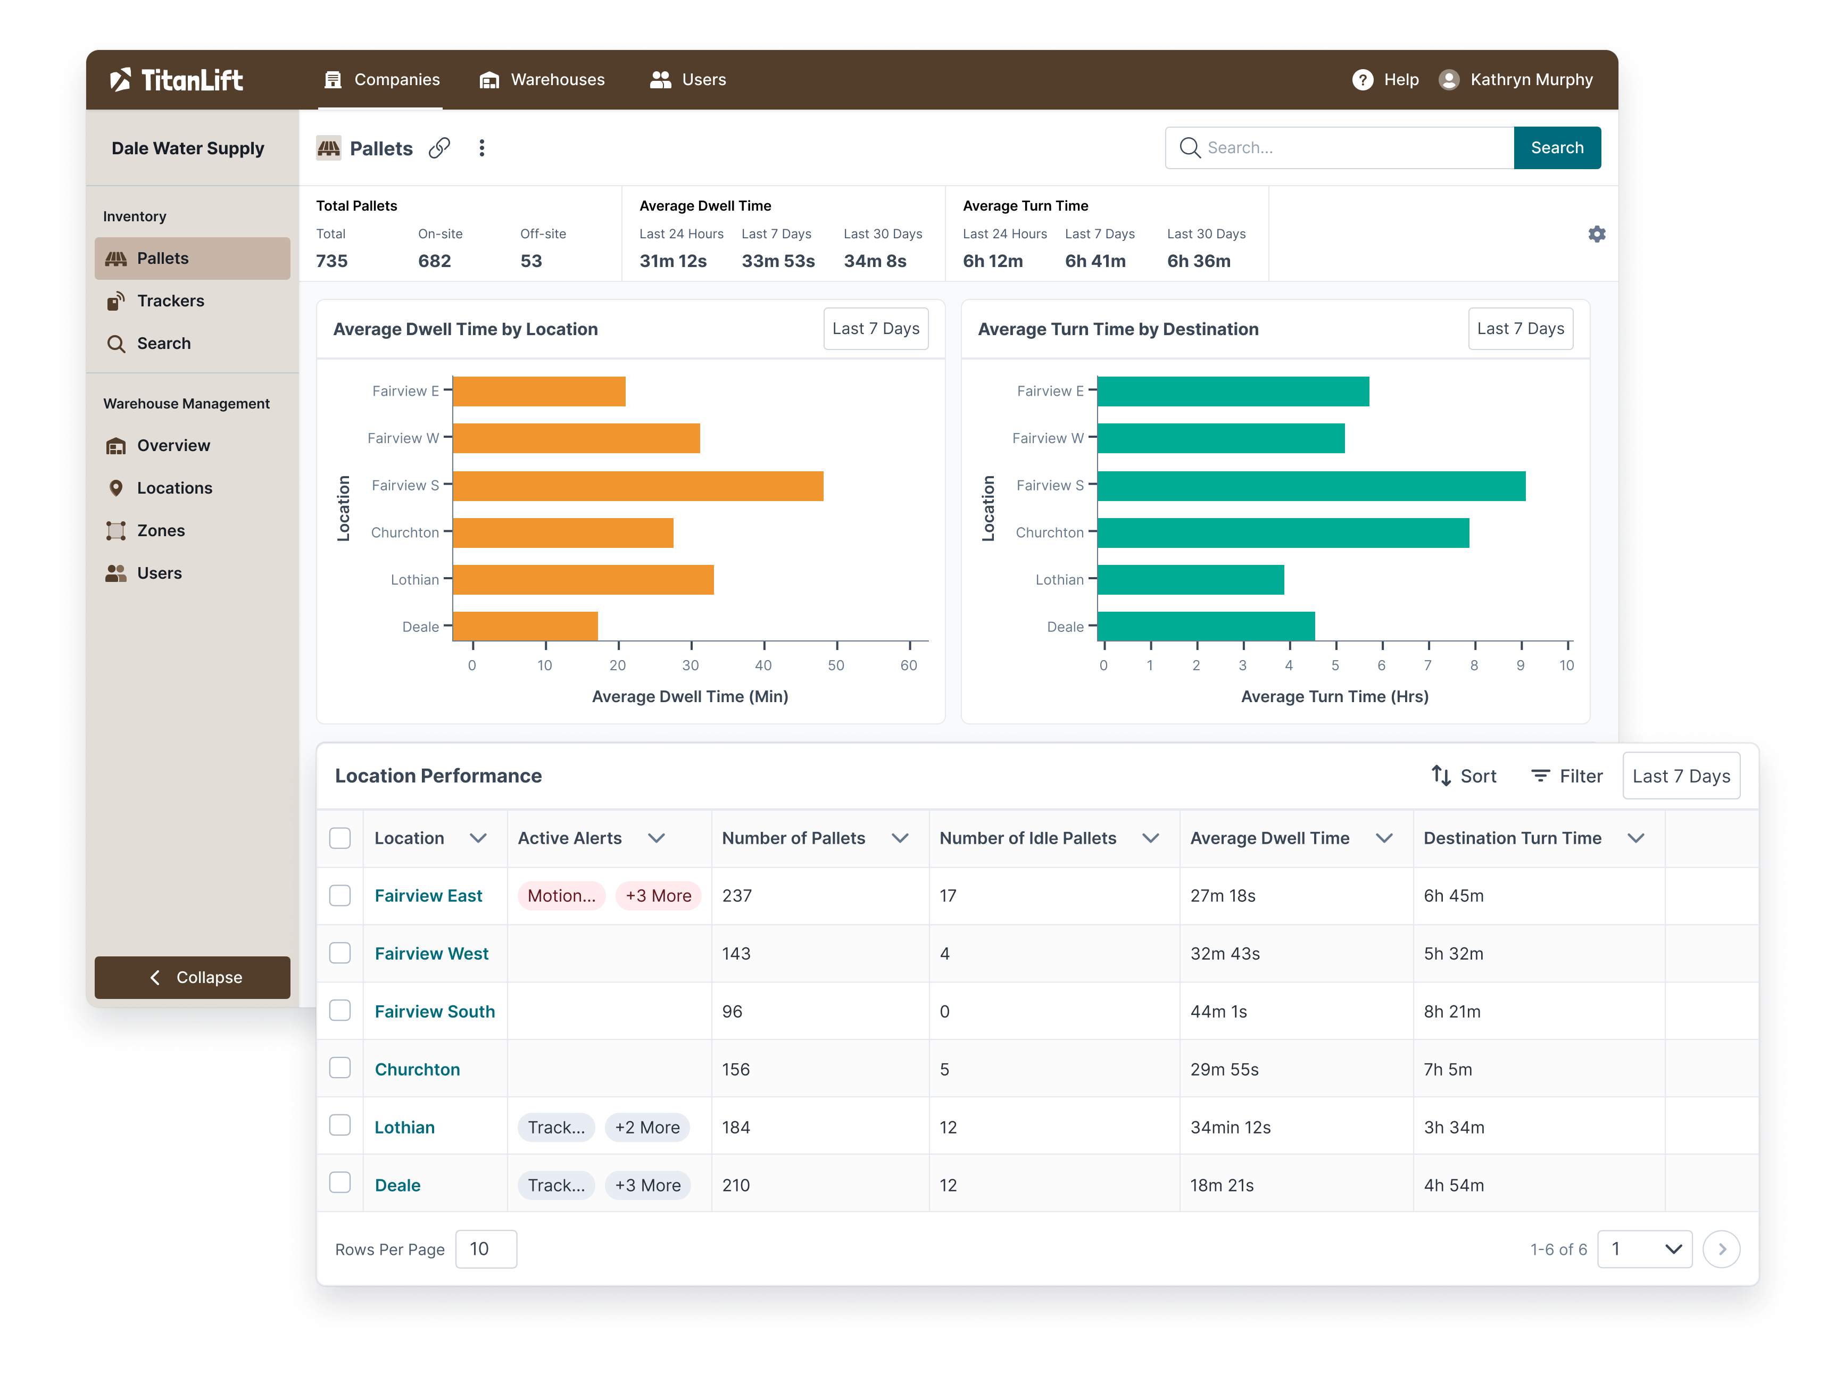Check the Fairview East row checkbox
This screenshot has width=1827, height=1383.
click(339, 895)
